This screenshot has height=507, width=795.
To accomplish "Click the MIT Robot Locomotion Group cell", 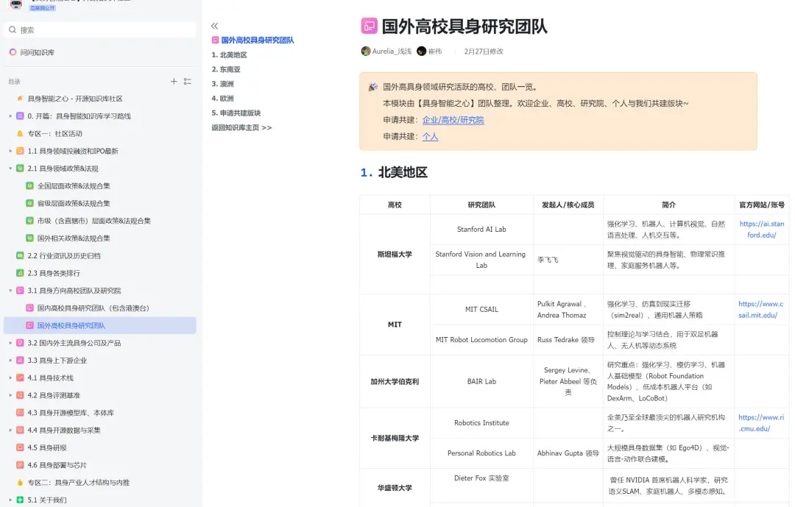I will 481,340.
